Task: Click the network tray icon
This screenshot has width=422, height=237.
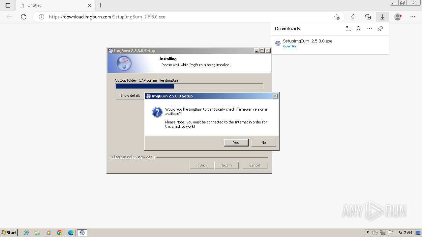Action: point(383,233)
